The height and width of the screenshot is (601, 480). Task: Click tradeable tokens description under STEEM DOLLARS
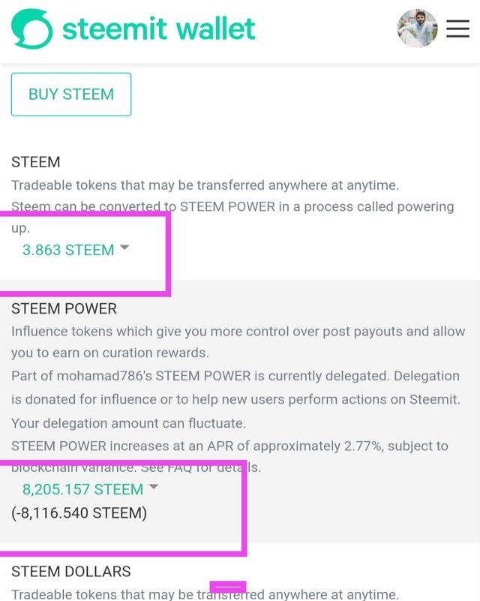pos(205,594)
